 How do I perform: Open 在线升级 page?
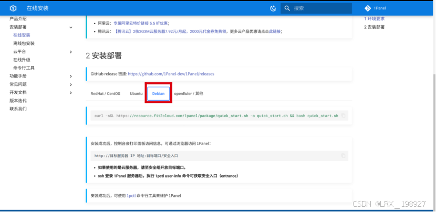click(22, 60)
